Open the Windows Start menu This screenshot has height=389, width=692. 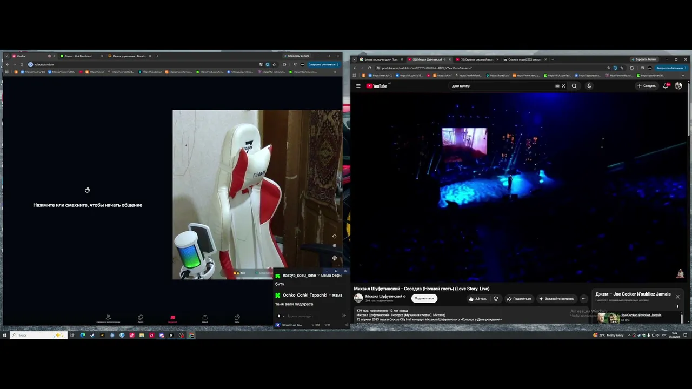pos(4,335)
